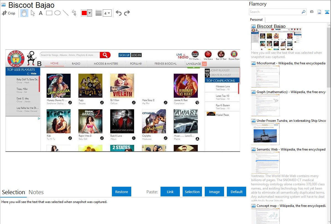Click the heart icon on Fugly cover
Screen dimensions: 331x224
pos(100,95)
